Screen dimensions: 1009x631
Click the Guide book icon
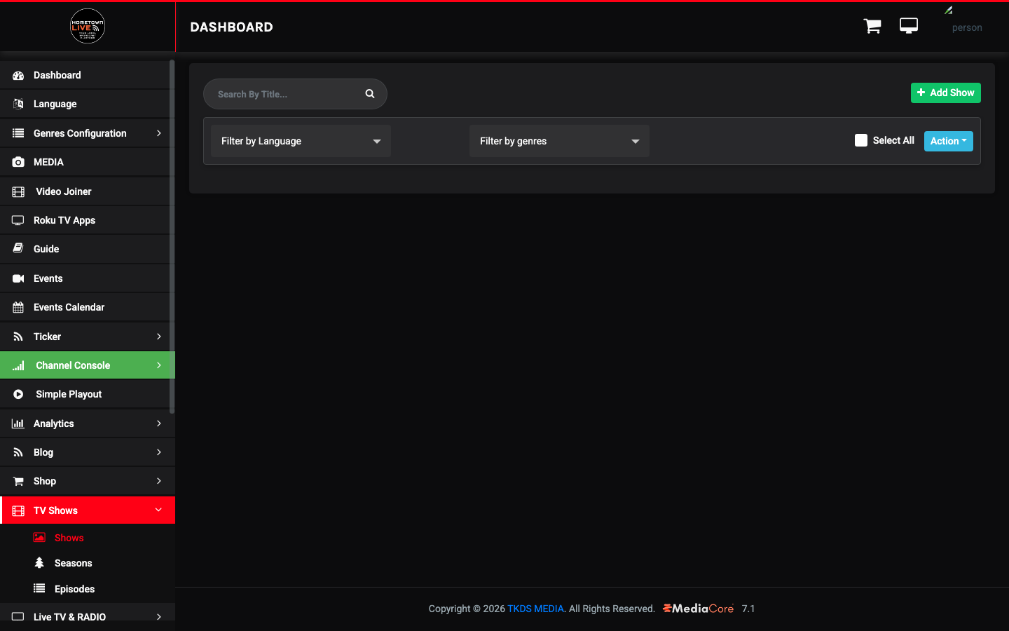tap(18, 249)
